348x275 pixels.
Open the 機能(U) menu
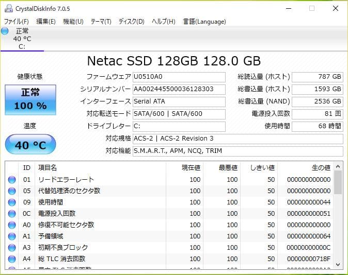pos(73,22)
